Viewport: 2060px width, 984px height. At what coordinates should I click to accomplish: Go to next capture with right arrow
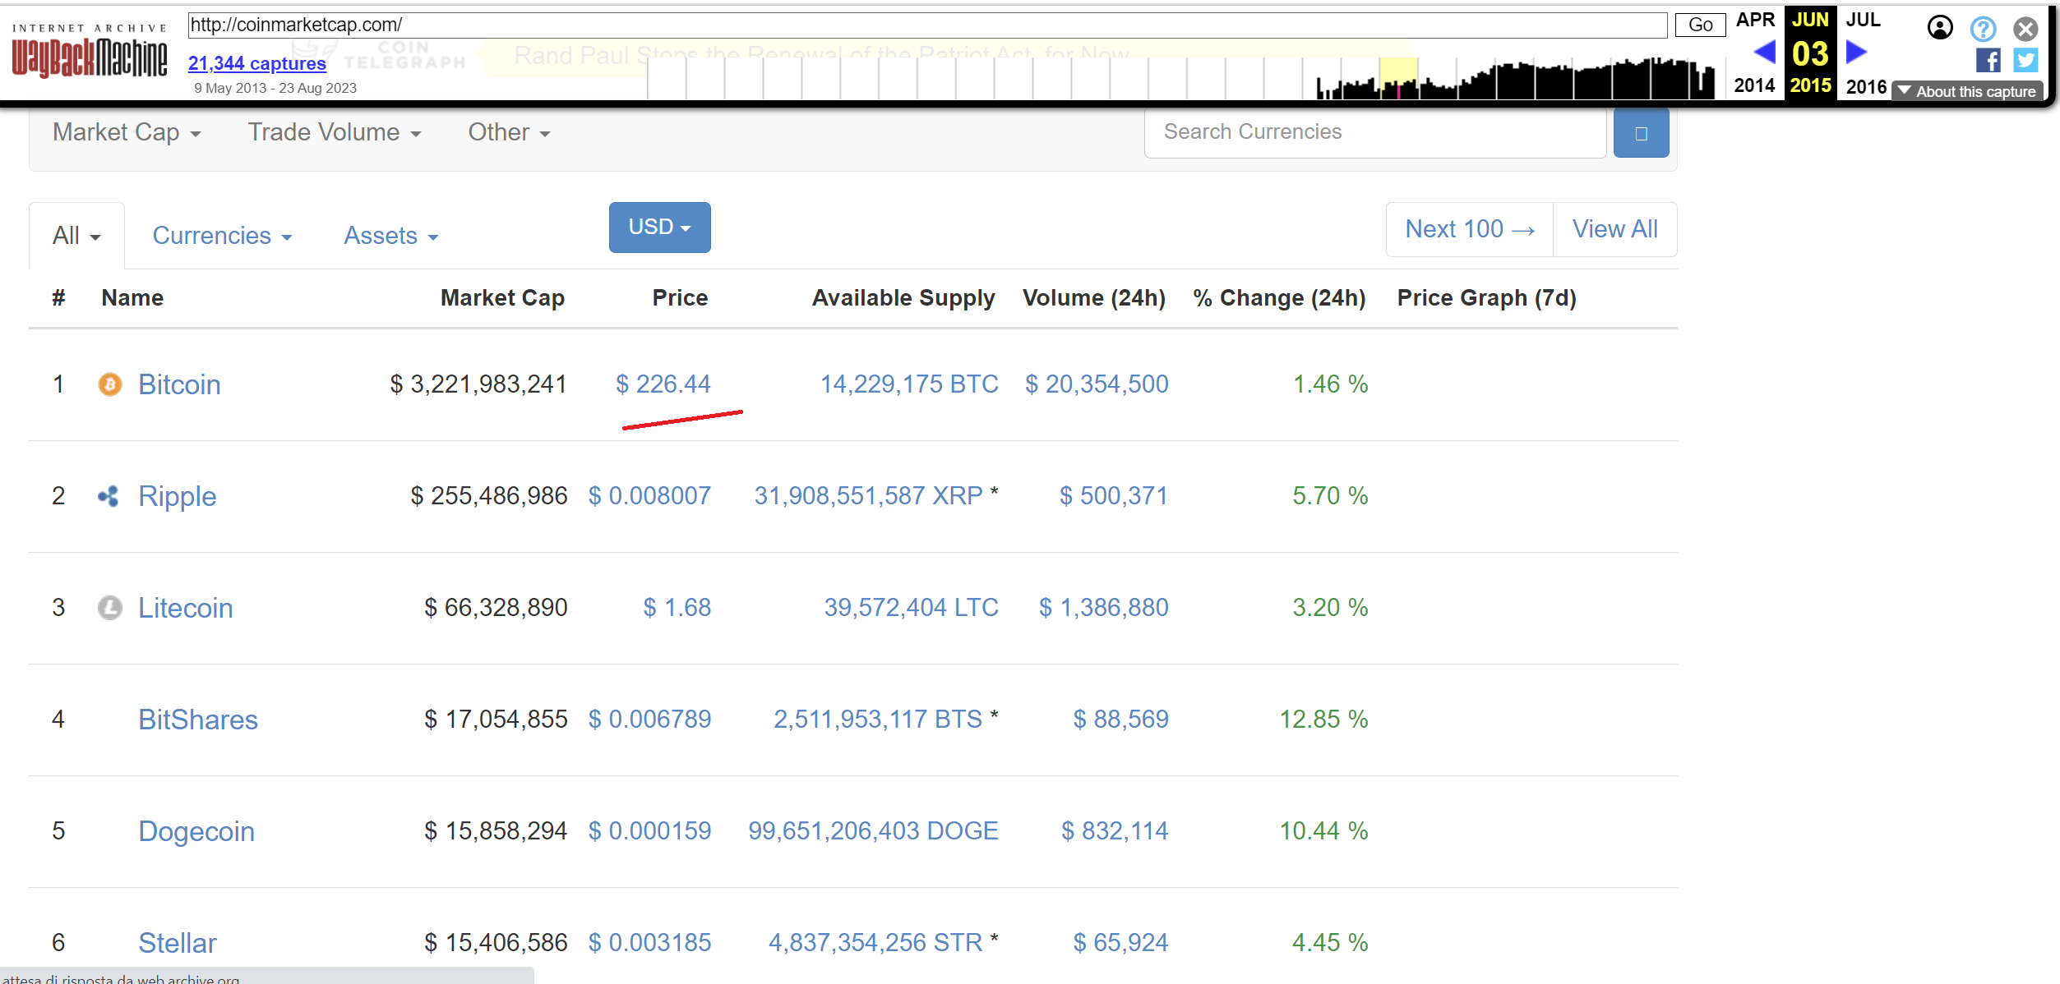1856,53
